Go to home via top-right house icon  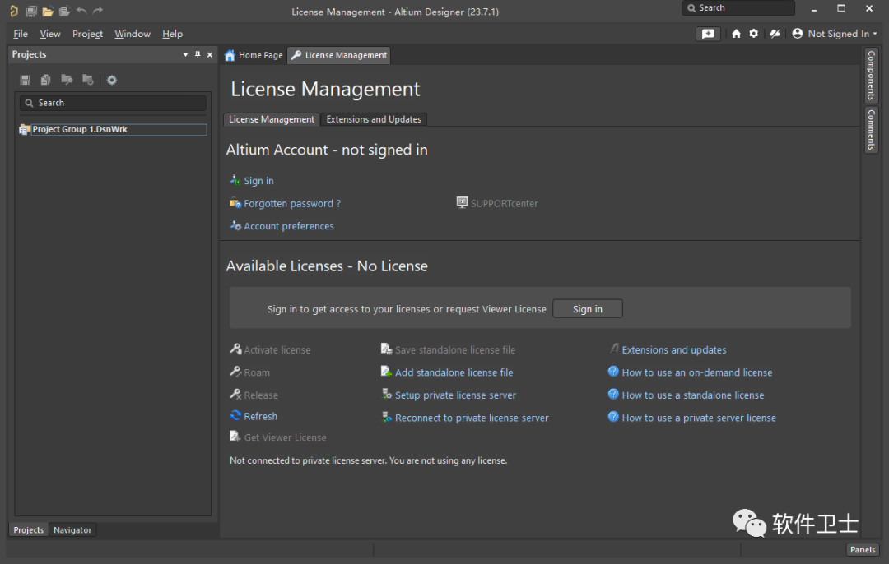736,34
